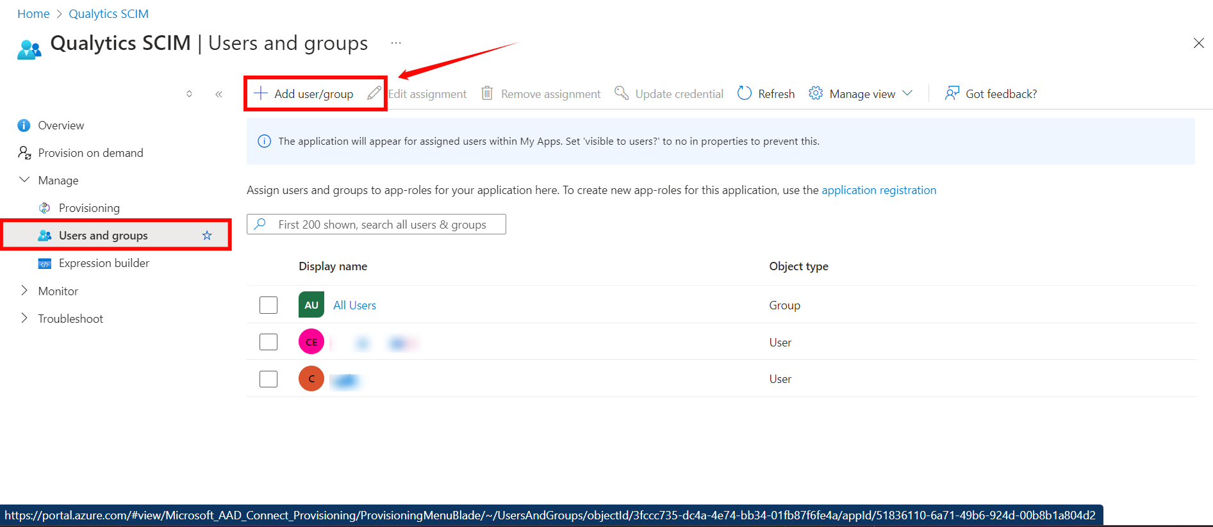Open the Manage view dropdown arrow
The height and width of the screenshot is (527, 1213).
[907, 93]
